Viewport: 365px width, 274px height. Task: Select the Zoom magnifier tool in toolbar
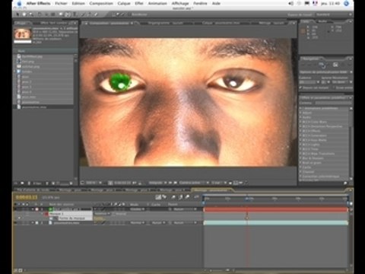pyautogui.click(x=31, y=14)
